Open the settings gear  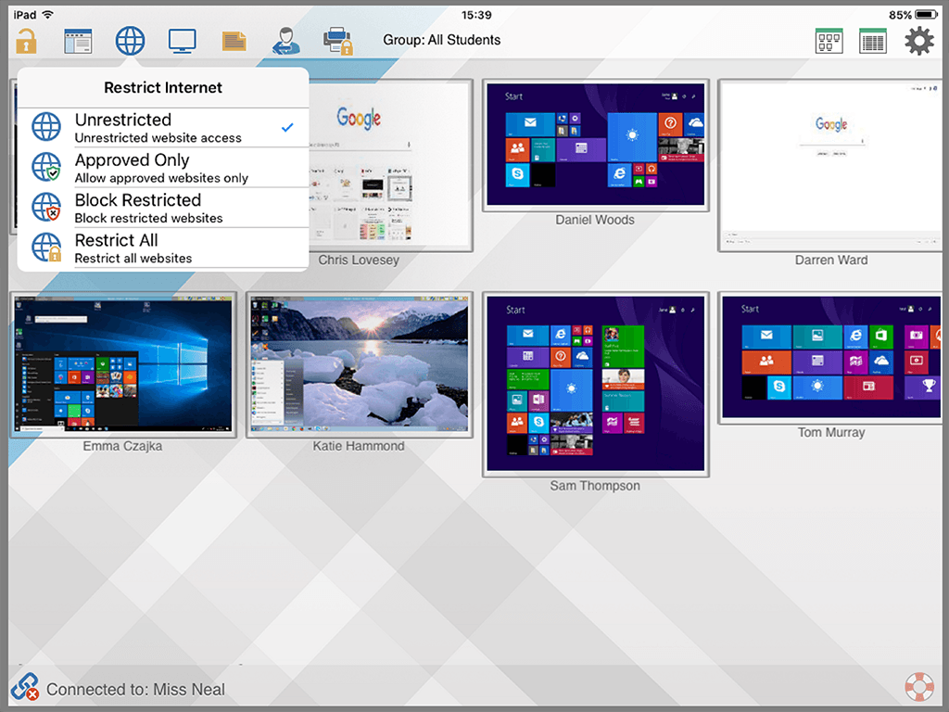[x=918, y=41]
